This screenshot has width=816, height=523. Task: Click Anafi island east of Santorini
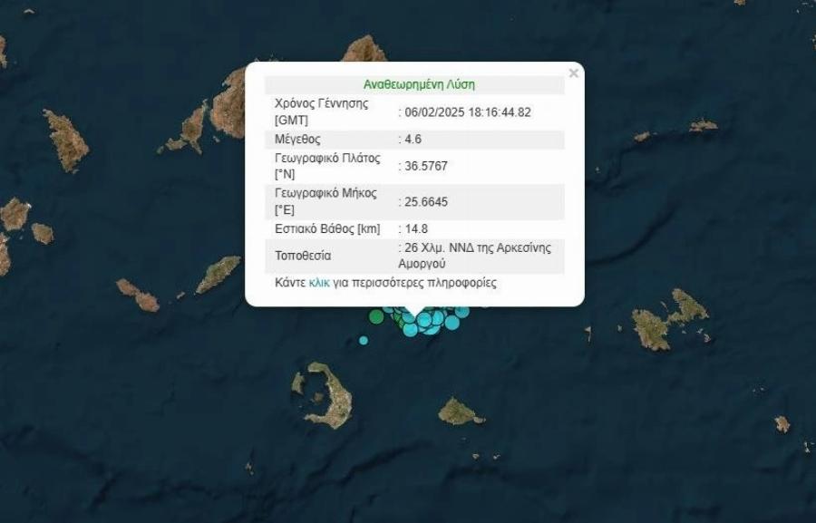click(x=461, y=412)
